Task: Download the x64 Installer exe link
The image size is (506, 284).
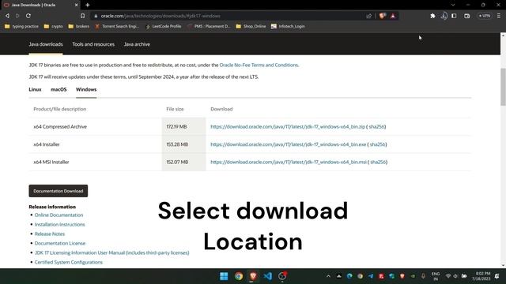Action: coord(288,144)
